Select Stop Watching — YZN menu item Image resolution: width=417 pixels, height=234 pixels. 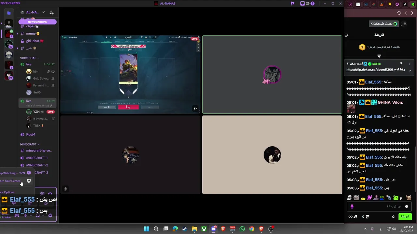[x=16, y=173]
